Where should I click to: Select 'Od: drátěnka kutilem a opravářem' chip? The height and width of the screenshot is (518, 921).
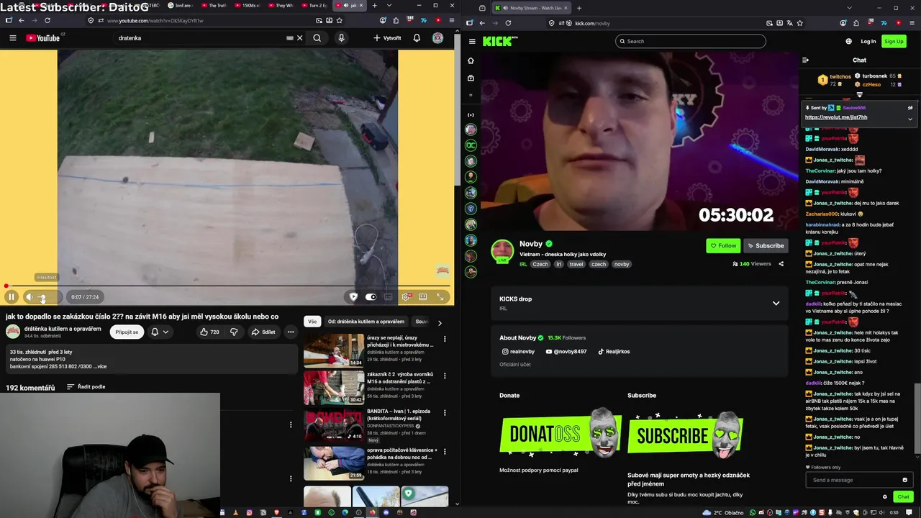point(366,322)
